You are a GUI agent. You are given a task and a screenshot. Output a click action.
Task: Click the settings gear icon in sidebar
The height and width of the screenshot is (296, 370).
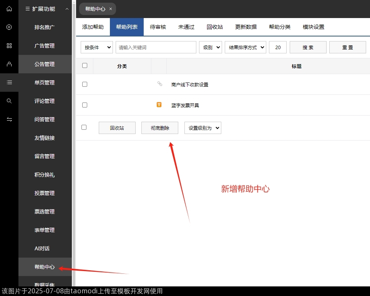[9, 27]
